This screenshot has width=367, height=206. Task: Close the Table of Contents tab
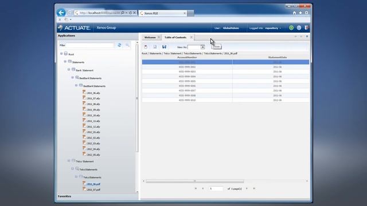click(x=191, y=37)
